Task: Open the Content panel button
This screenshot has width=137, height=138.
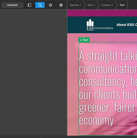Action: coord(12,5)
